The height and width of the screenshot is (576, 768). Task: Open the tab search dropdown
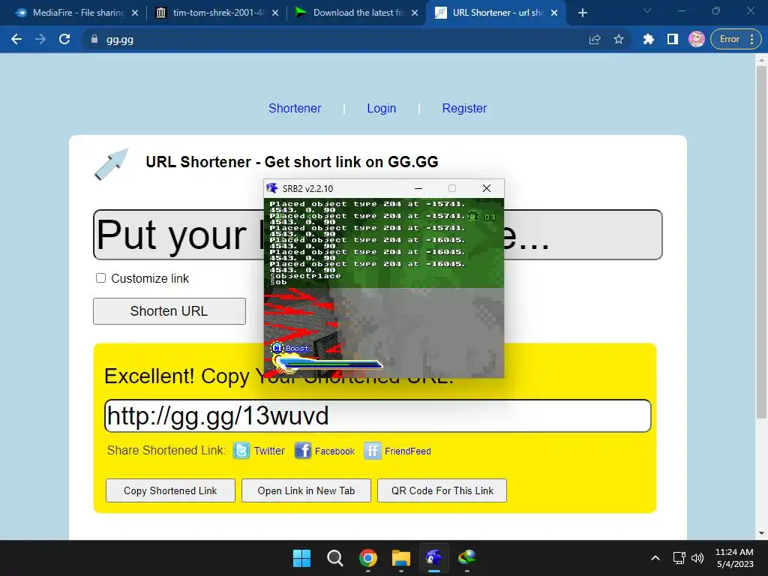tap(647, 10)
